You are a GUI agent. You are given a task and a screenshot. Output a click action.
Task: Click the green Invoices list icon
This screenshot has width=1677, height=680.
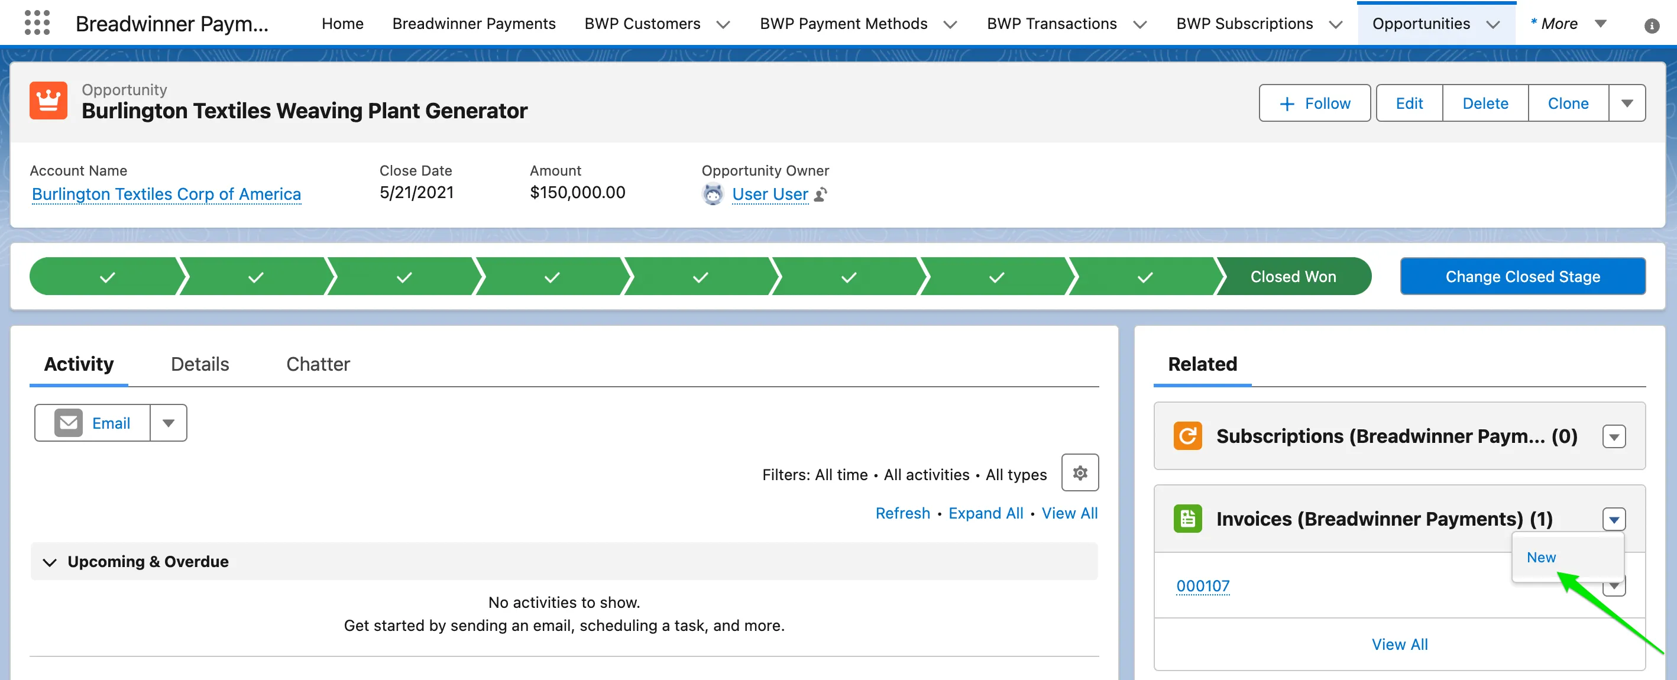[x=1187, y=519]
